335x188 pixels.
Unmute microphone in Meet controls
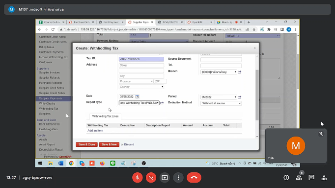[x=138, y=178]
